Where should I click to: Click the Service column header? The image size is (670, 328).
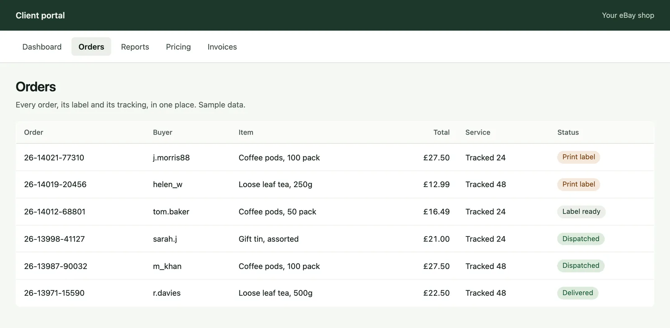[x=478, y=132]
